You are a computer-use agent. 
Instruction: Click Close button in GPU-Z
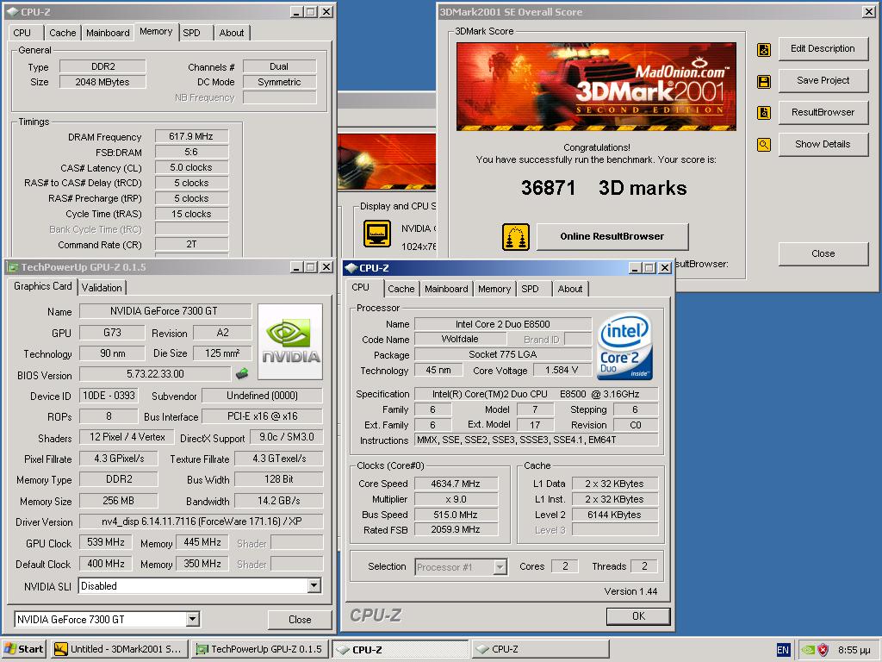(x=300, y=619)
